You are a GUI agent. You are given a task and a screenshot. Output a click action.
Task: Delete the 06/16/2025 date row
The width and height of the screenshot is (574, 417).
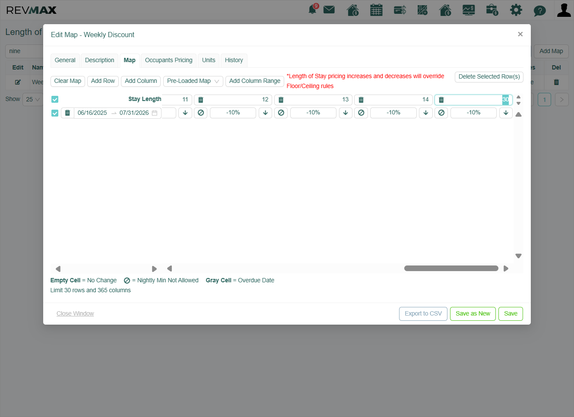[67, 113]
